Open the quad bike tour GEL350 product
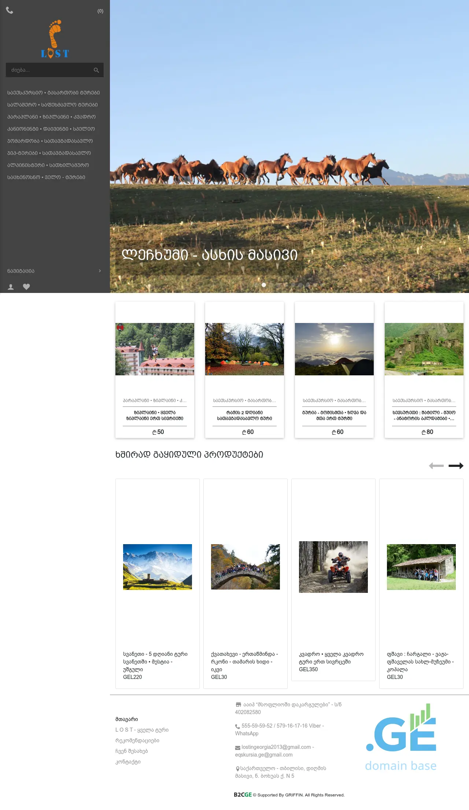This screenshot has height=810, width=469. click(333, 567)
